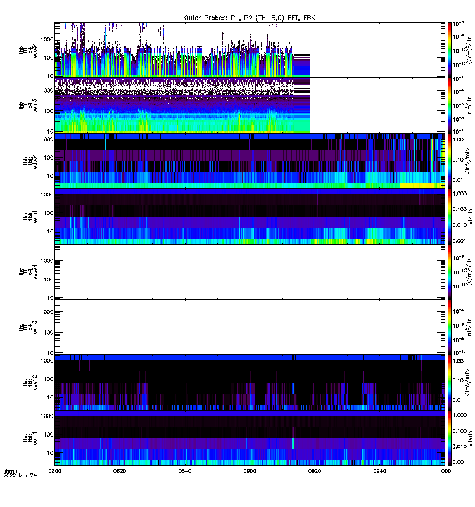Click the thb eac34 FFT spectrogram data
The image size is (475, 507).
[x=182, y=50]
